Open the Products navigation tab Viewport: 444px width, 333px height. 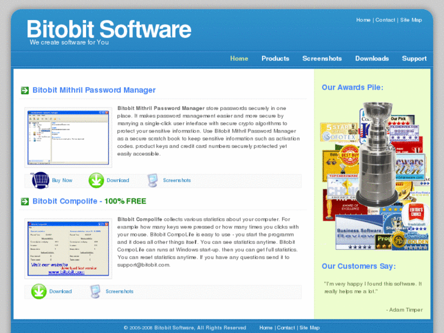click(x=275, y=59)
